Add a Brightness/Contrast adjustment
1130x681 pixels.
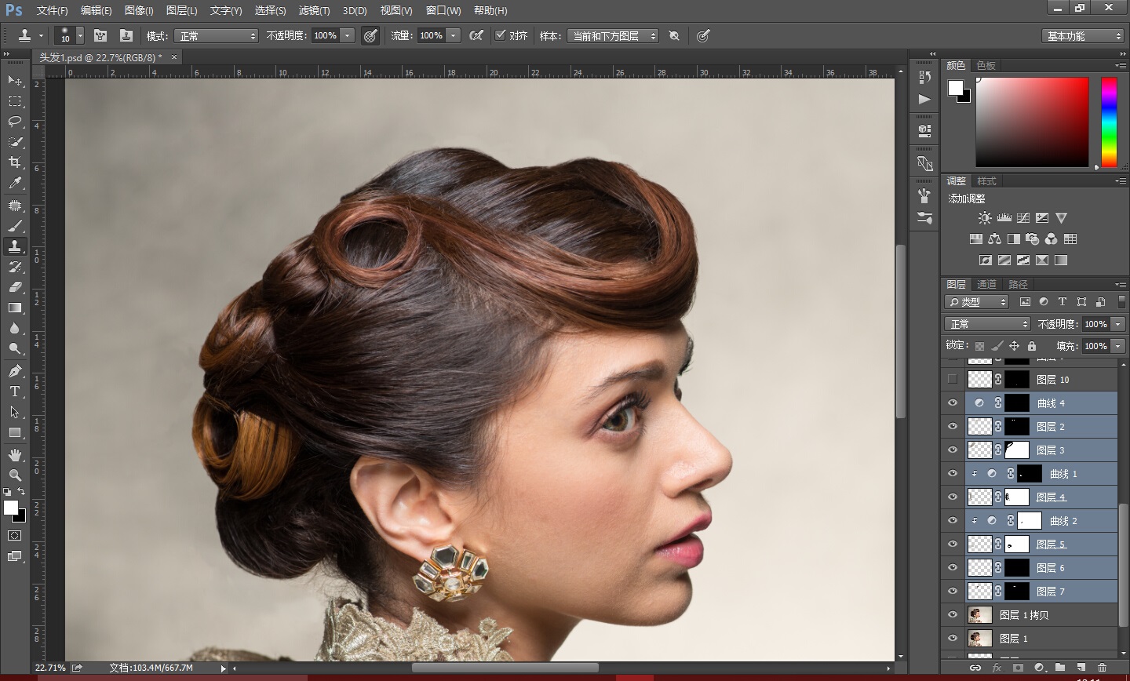[985, 218]
